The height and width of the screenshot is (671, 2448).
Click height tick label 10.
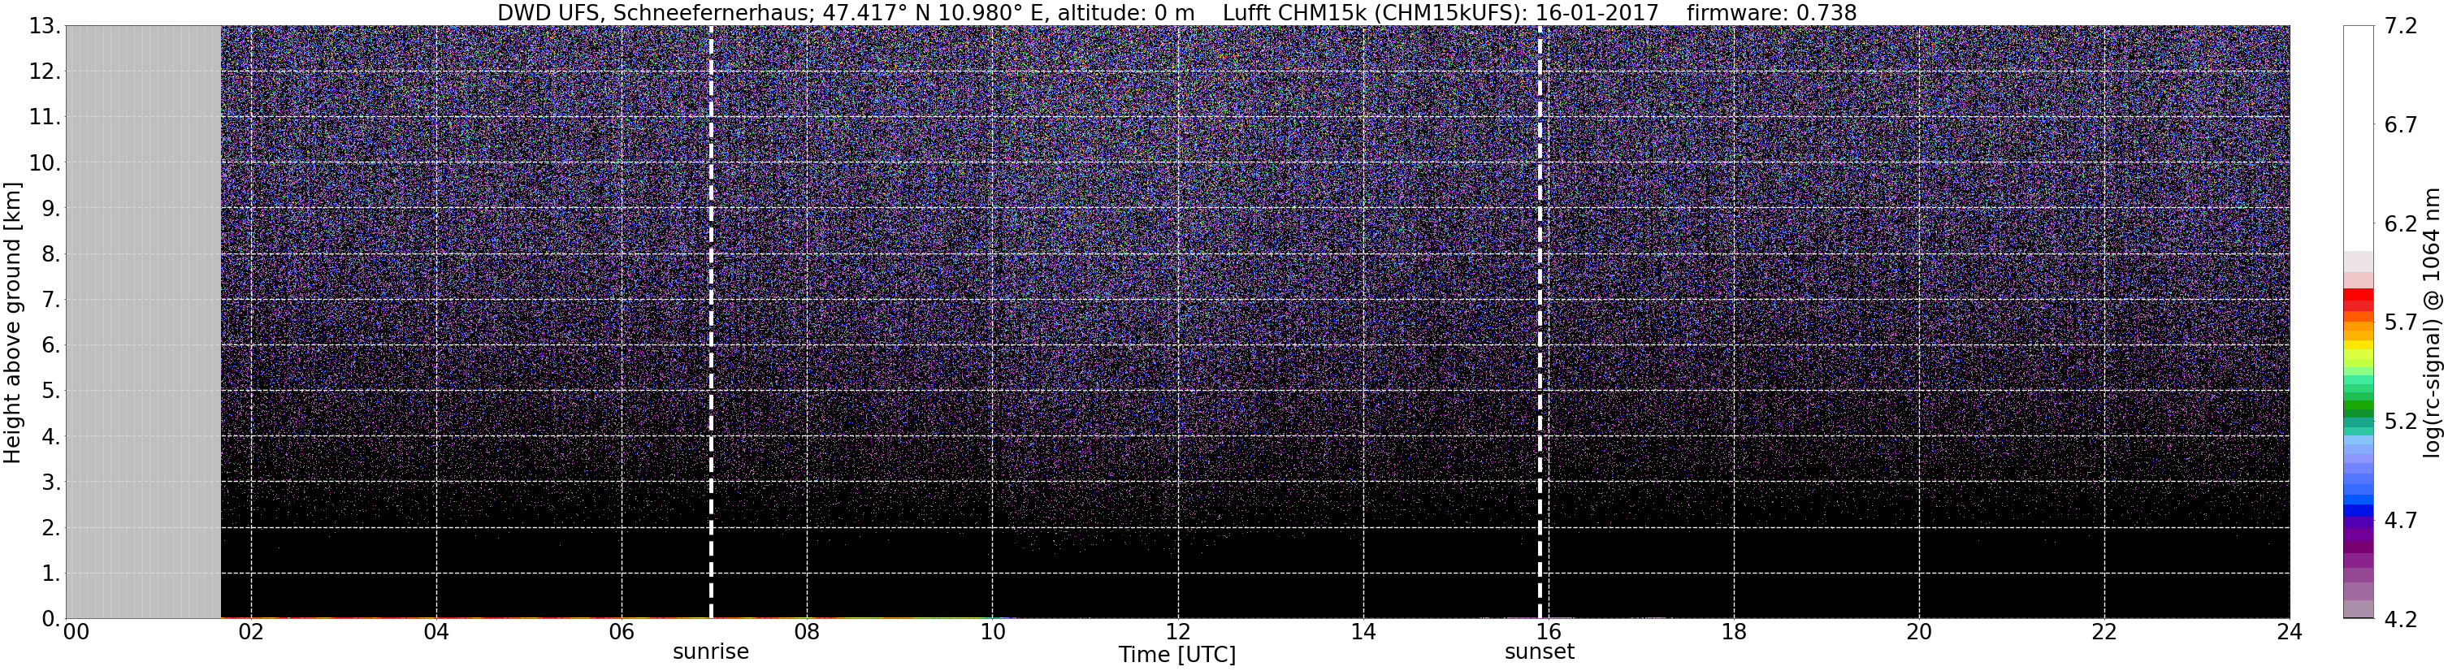[x=45, y=163]
